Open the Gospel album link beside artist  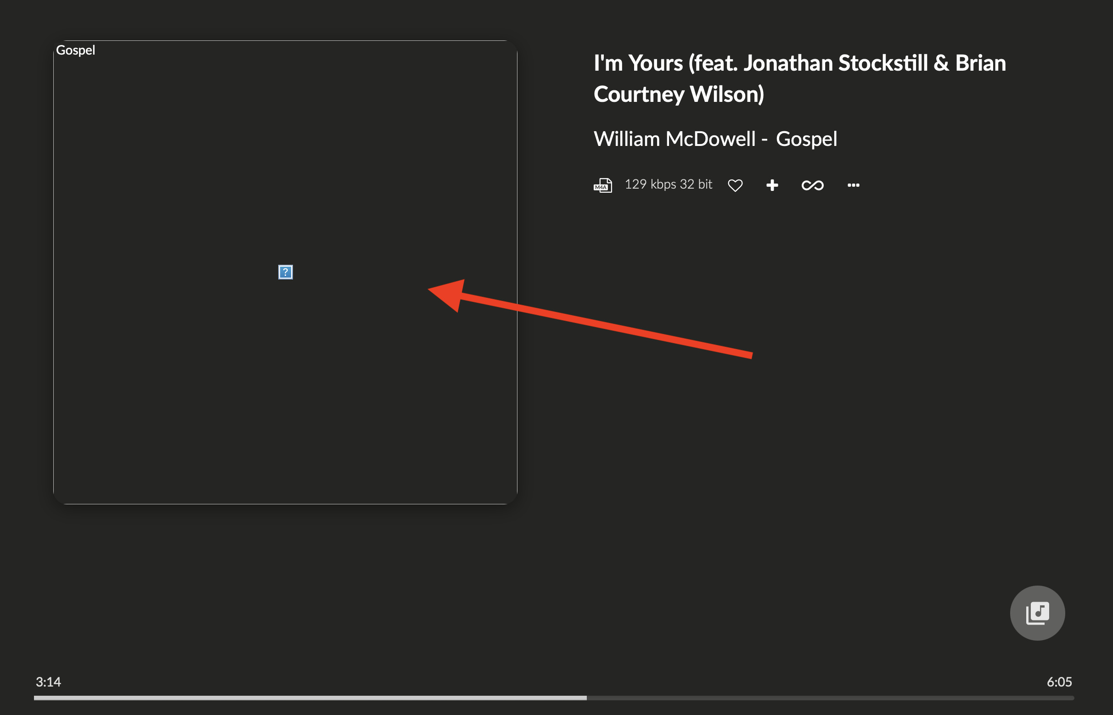(806, 139)
